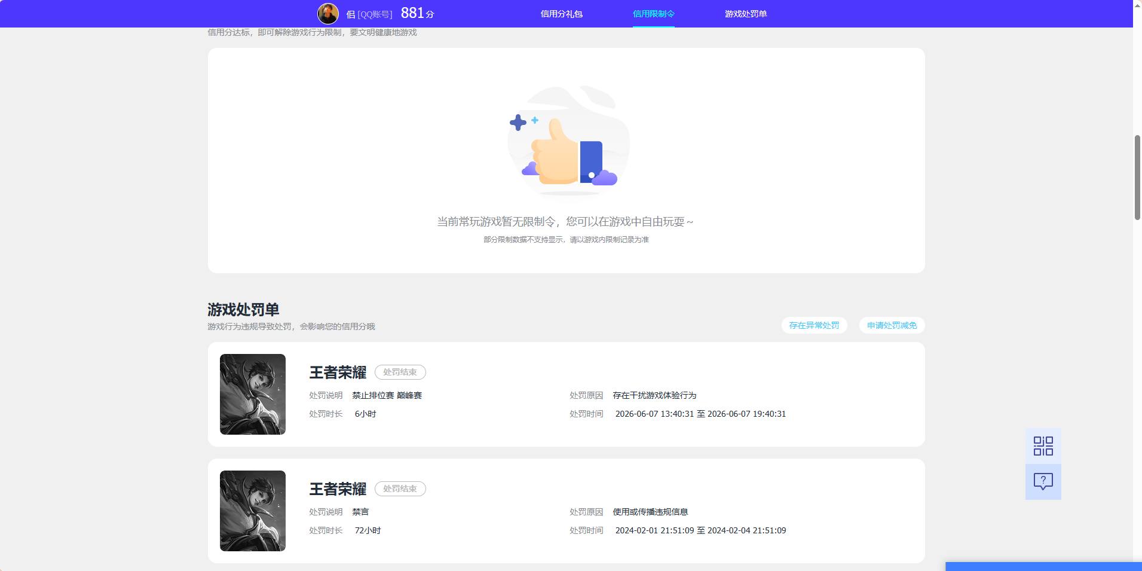Click 存在干扰游戏体验行为 reason text

(654, 395)
